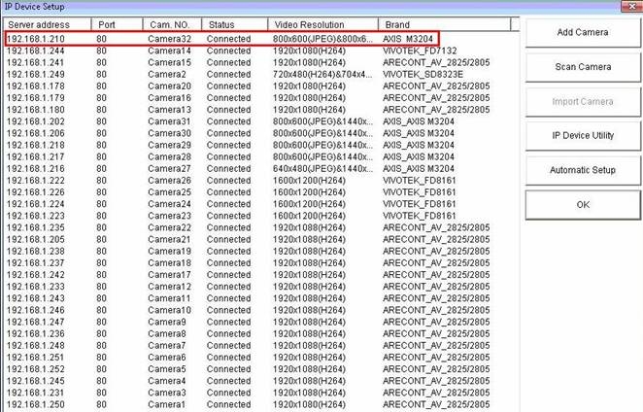Select the 192.168.1.179 server address
643x412 pixels.
36,98
